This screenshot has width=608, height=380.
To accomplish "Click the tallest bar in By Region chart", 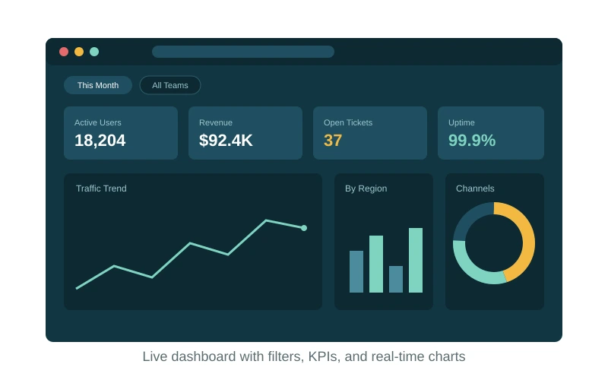I will click(416, 260).
